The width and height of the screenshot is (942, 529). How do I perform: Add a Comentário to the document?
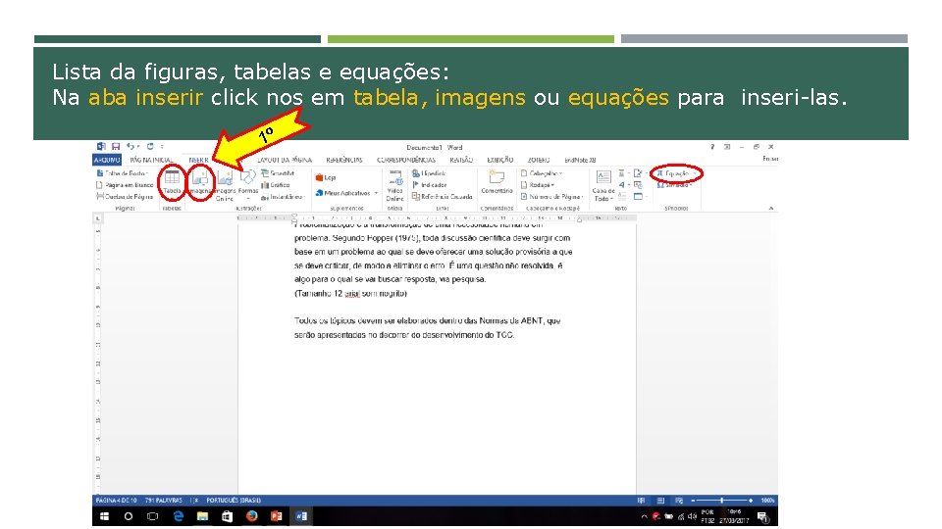click(497, 182)
